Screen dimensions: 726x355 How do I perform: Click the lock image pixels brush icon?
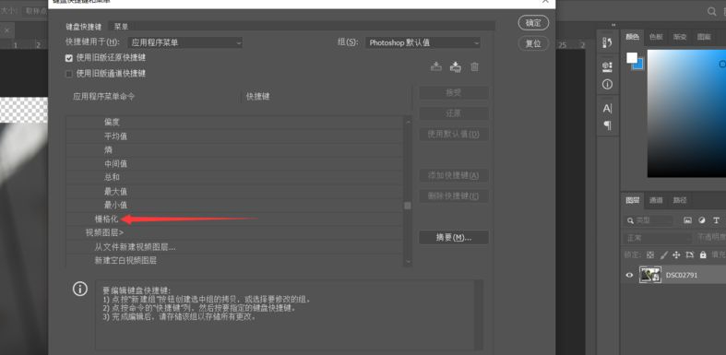click(x=663, y=254)
